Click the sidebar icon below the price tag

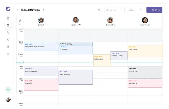tap(8, 40)
